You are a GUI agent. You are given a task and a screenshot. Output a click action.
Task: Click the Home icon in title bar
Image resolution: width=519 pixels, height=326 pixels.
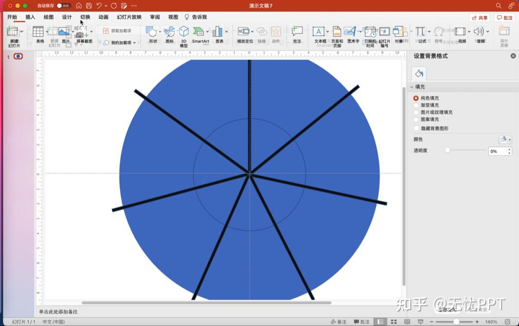[79, 6]
